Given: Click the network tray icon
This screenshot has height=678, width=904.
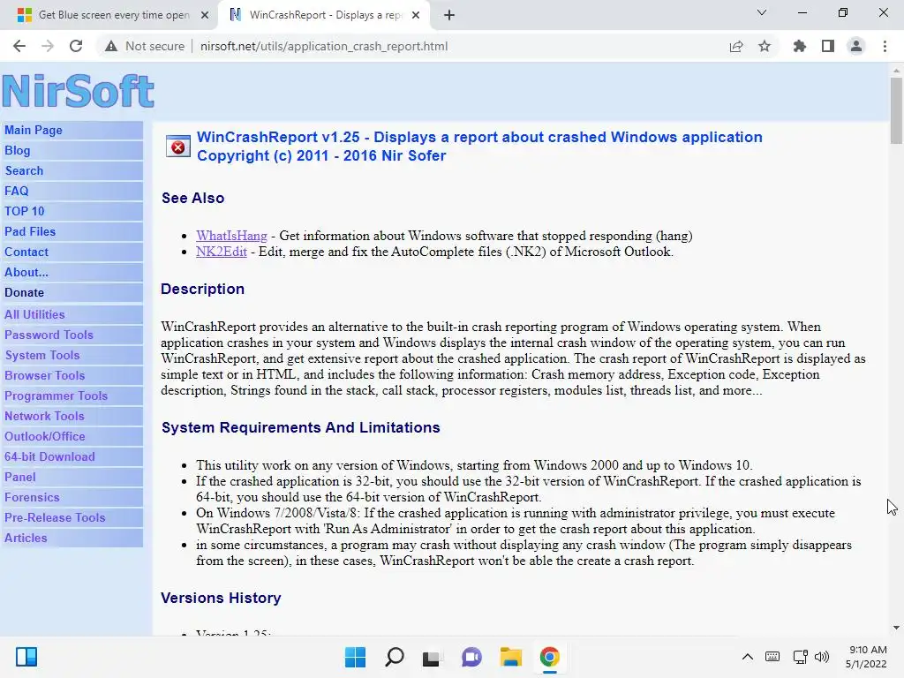Looking at the screenshot, I should [800, 657].
